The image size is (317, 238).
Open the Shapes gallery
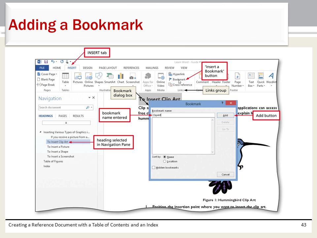click(x=99, y=79)
